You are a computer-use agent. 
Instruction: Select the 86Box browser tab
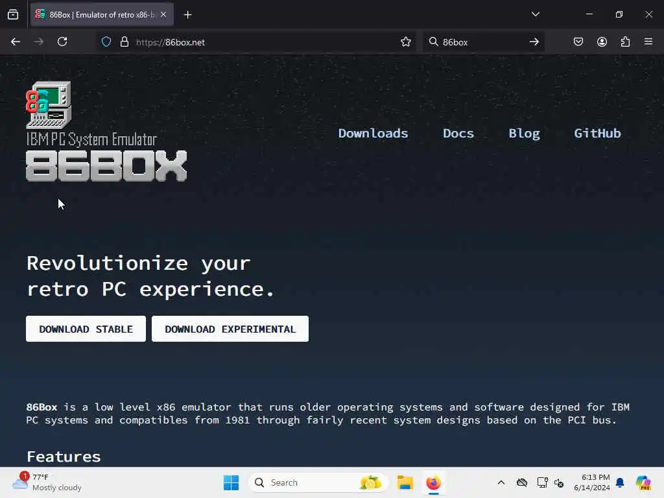coord(102,15)
